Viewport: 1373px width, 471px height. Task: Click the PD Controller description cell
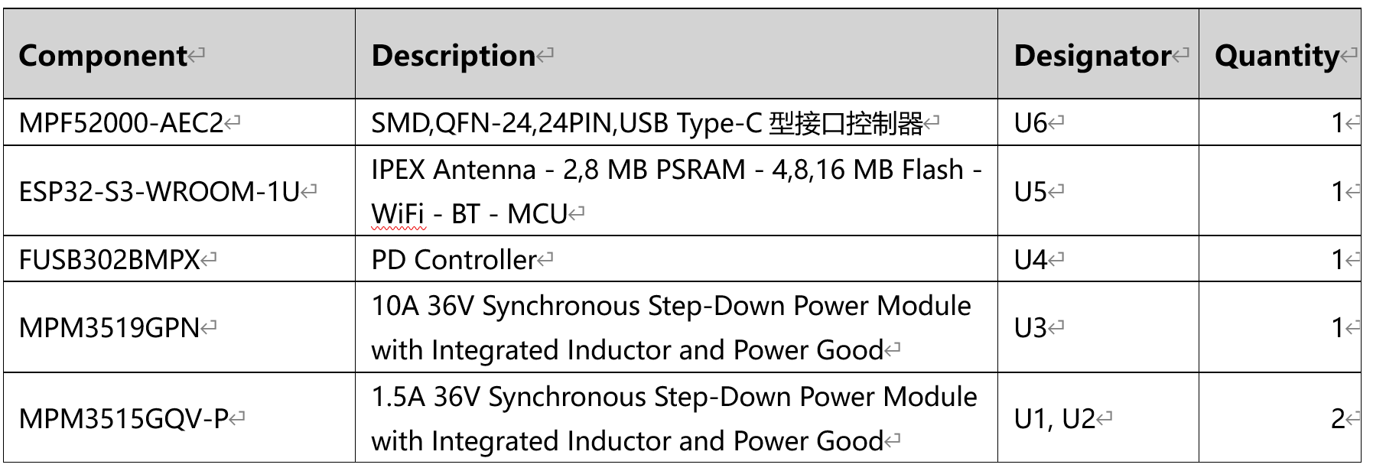(x=453, y=260)
